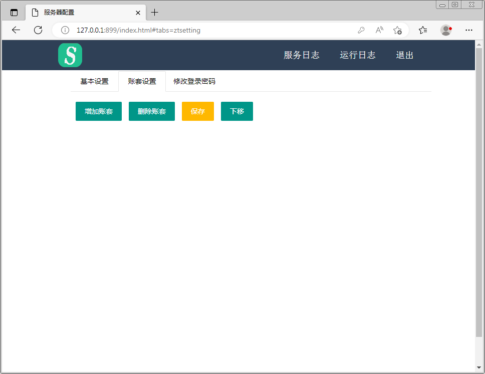Close the 服务器配置 browser tab
This screenshot has width=485, height=374.
tap(138, 13)
